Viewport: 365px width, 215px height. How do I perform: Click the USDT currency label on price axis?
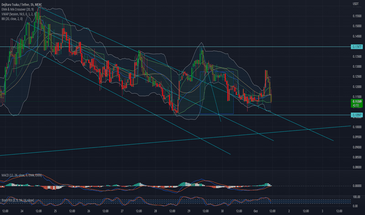click(356, 4)
